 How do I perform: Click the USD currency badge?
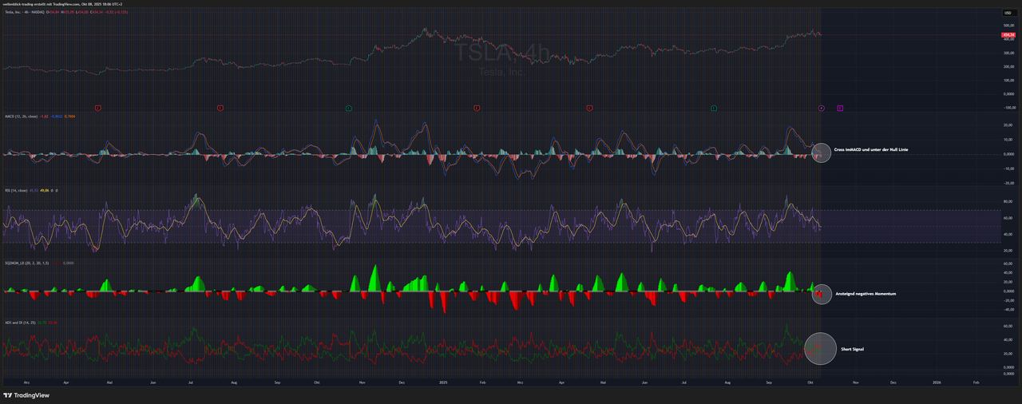pos(1010,12)
